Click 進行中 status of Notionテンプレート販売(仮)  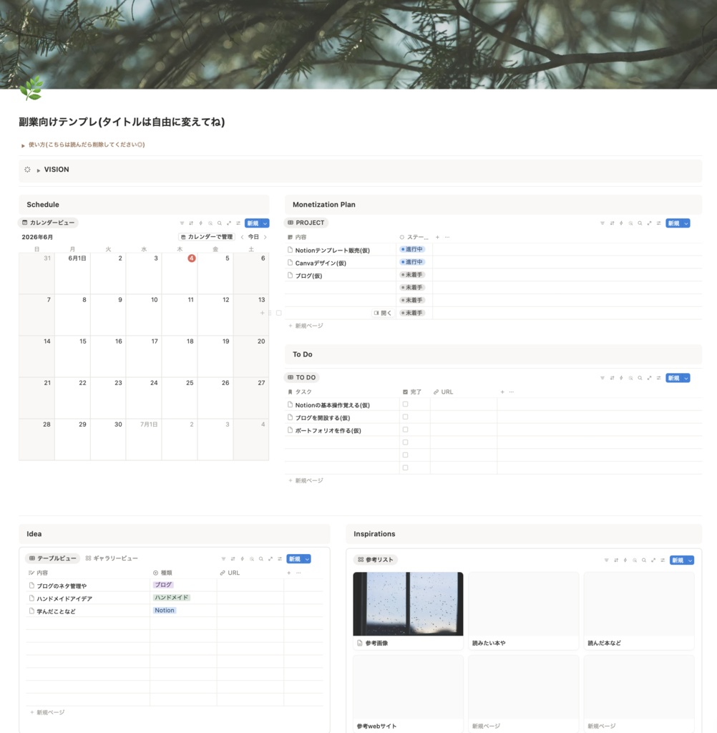(x=411, y=250)
